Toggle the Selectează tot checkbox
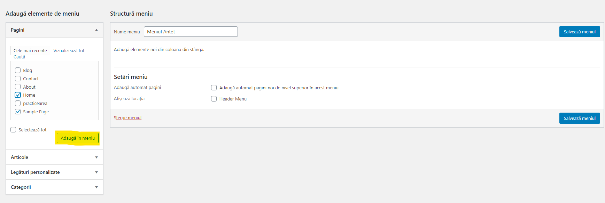Screen dimensions: 605x203 point(13,130)
